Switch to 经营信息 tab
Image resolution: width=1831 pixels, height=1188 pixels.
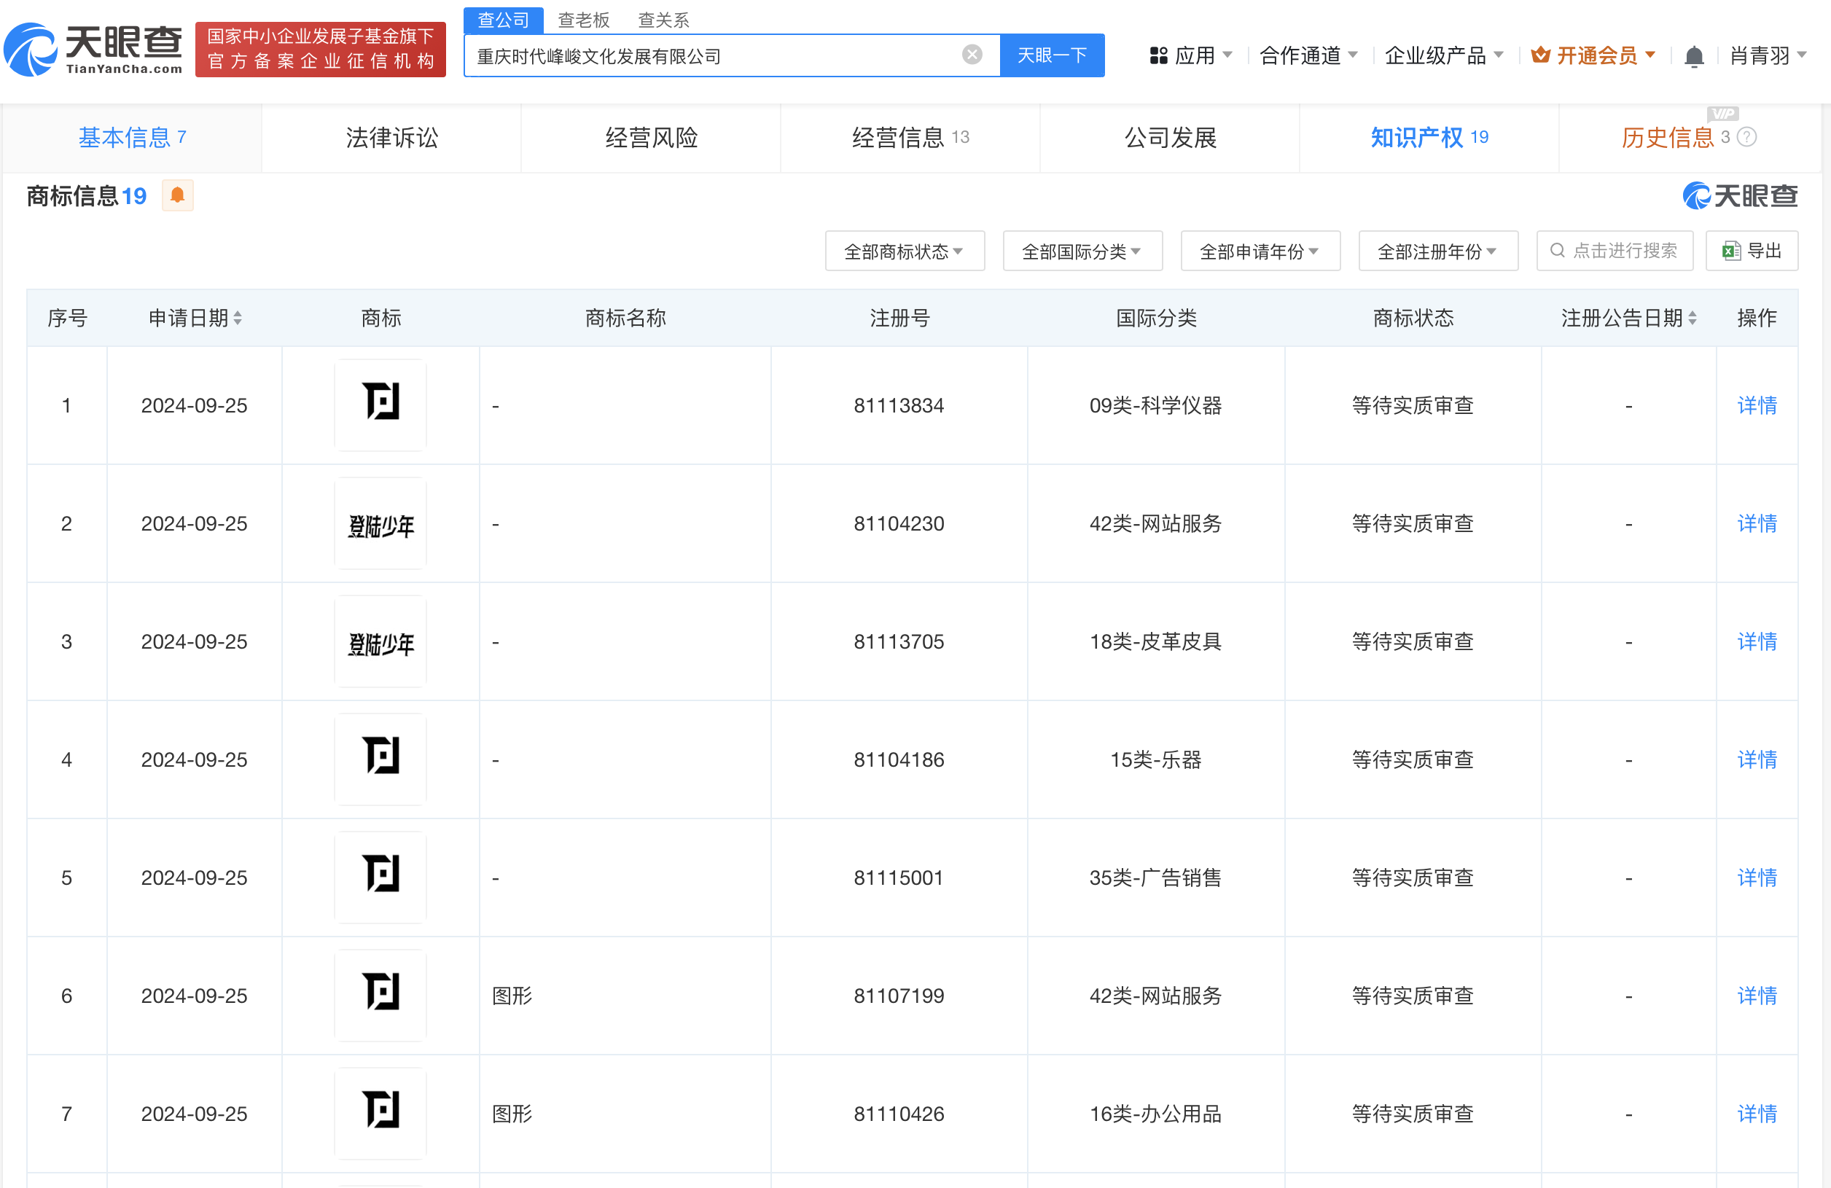point(910,138)
